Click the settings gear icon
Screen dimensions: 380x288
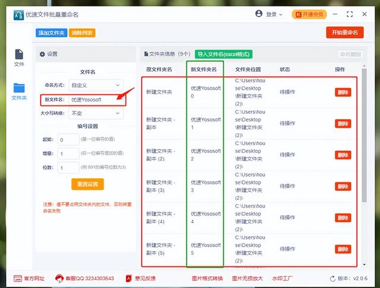[x=42, y=54]
